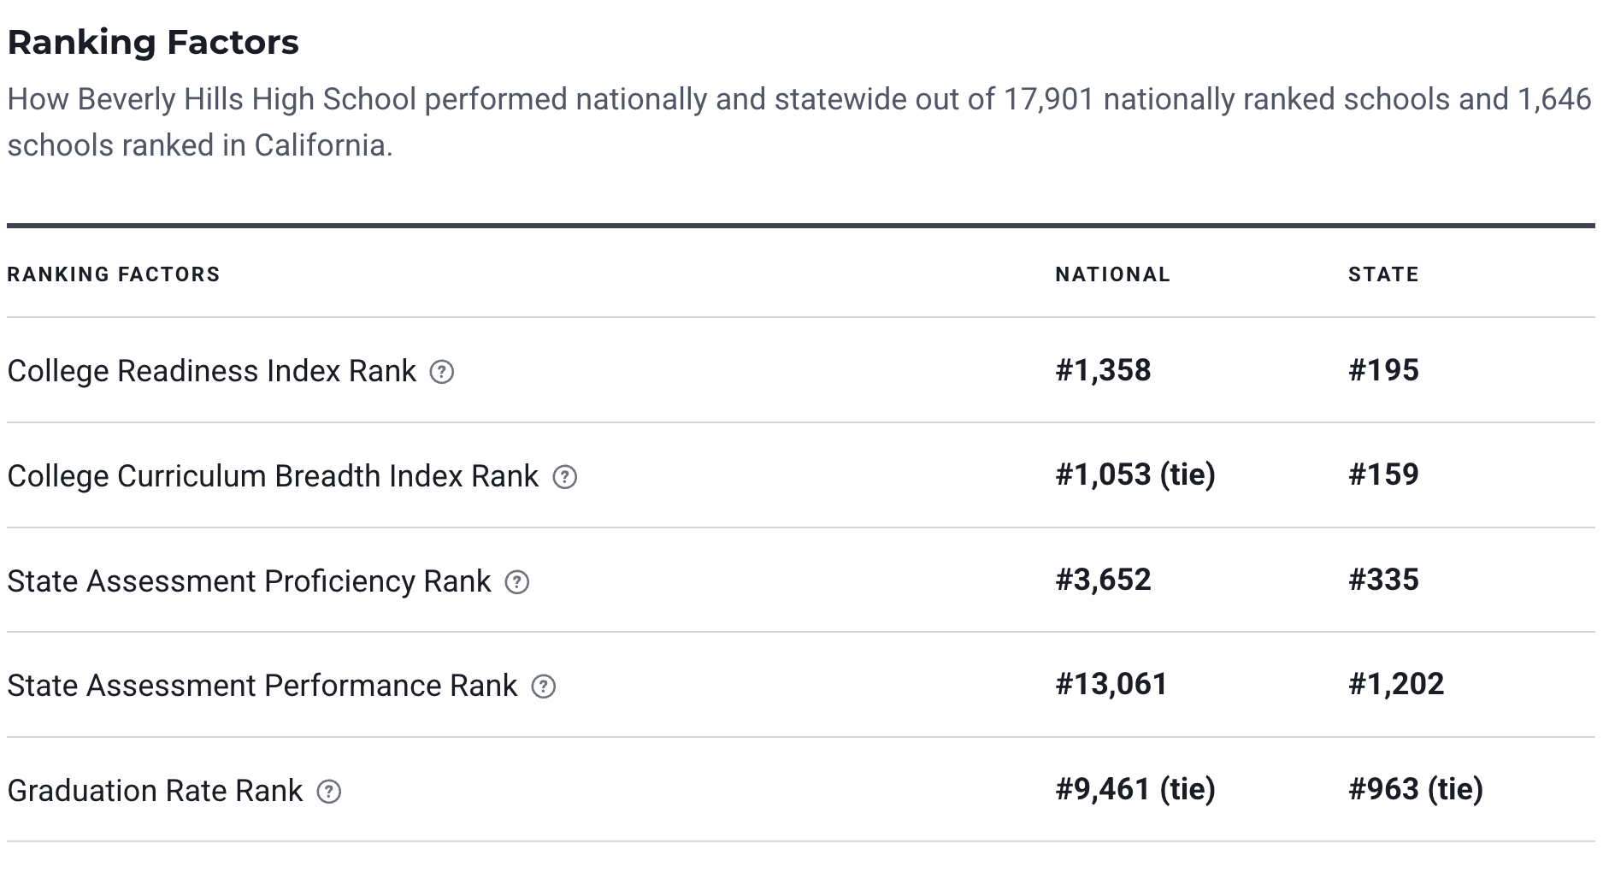Screen dimensions: 1609x884
Task: Click the Ranking Factors heading
Action: tap(153, 42)
